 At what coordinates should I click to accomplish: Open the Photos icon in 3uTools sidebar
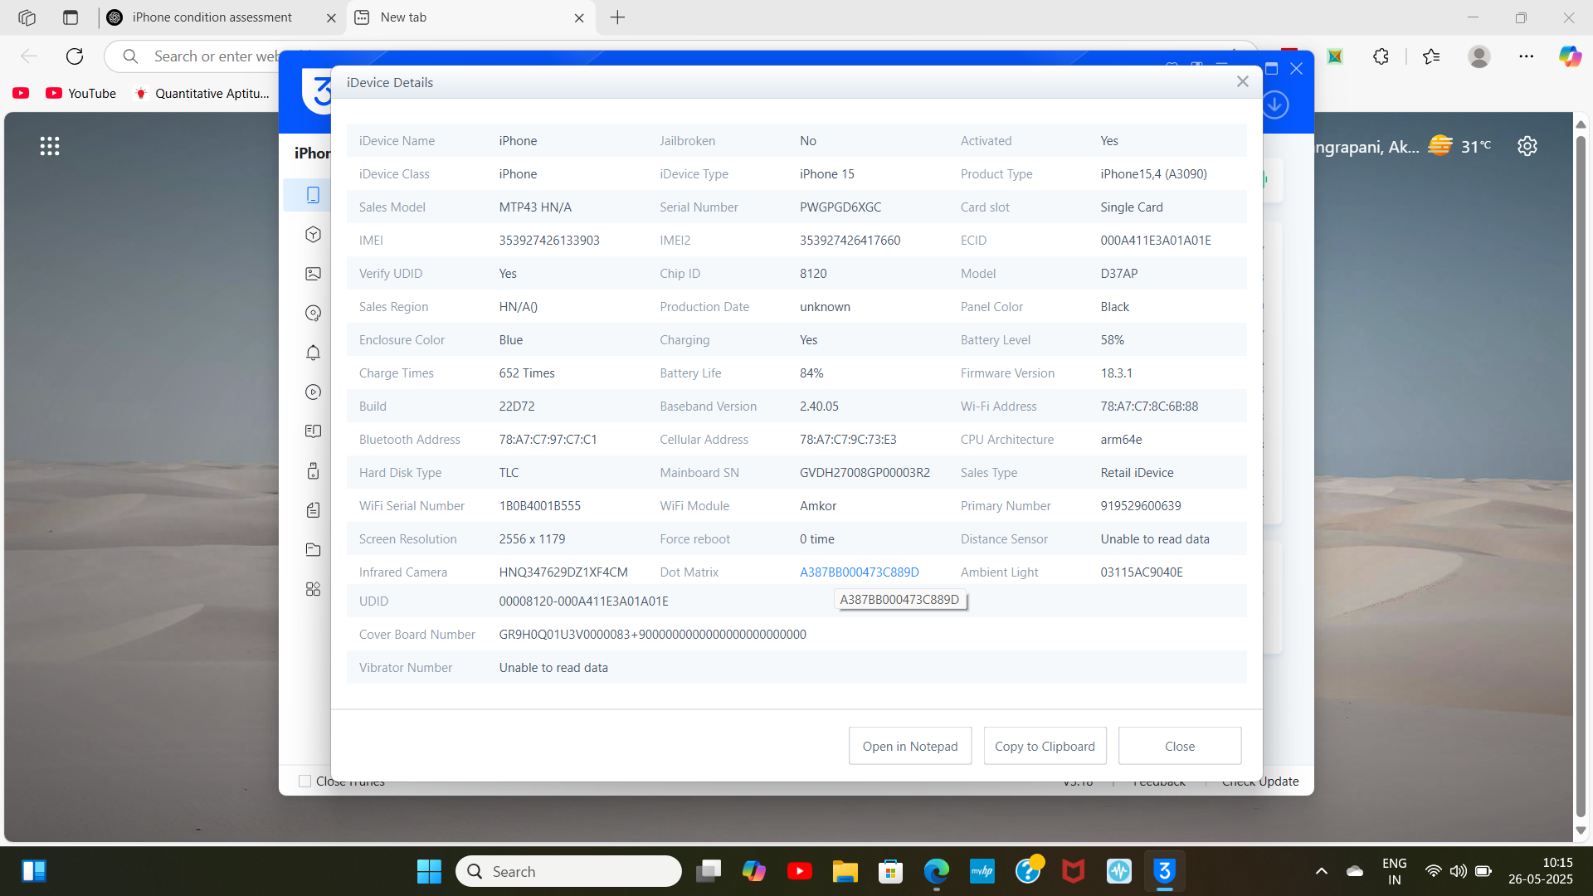pos(313,274)
